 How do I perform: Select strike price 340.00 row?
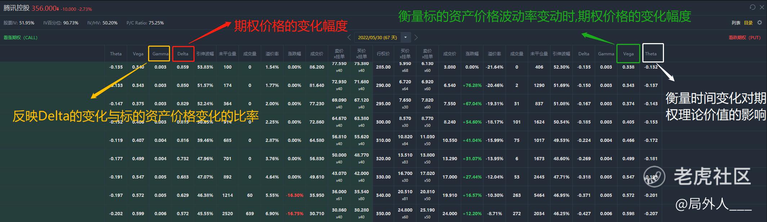(x=383, y=195)
